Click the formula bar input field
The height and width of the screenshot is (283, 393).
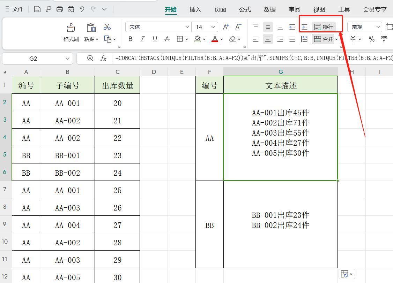(x=253, y=58)
